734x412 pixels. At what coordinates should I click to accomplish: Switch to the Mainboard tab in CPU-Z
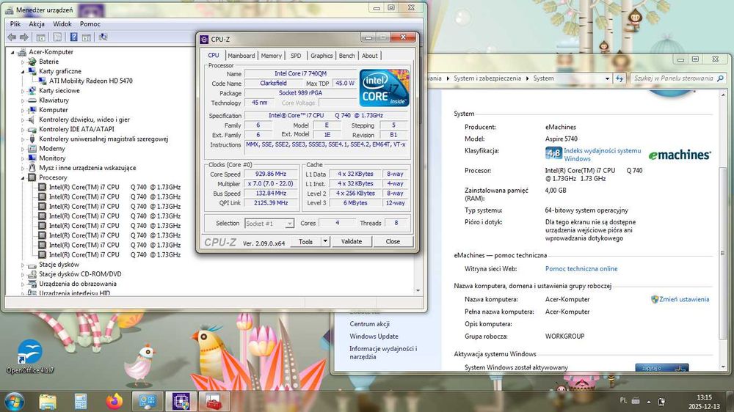241,56
